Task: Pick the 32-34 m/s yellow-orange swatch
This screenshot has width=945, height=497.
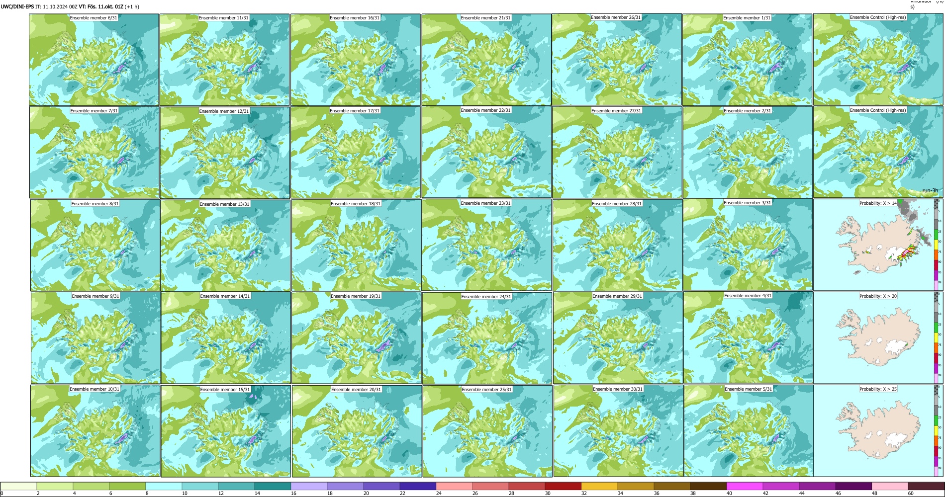Action: tap(599, 486)
